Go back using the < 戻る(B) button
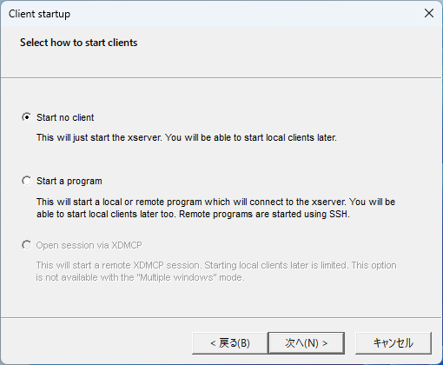The width and height of the screenshot is (443, 365). [x=230, y=343]
